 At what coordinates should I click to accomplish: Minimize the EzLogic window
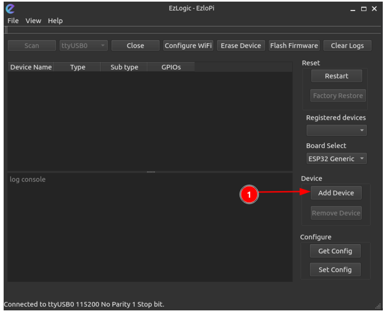pyautogui.click(x=353, y=9)
